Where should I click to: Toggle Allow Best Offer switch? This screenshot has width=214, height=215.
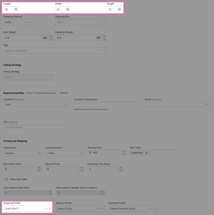pyautogui.click(x=6, y=179)
